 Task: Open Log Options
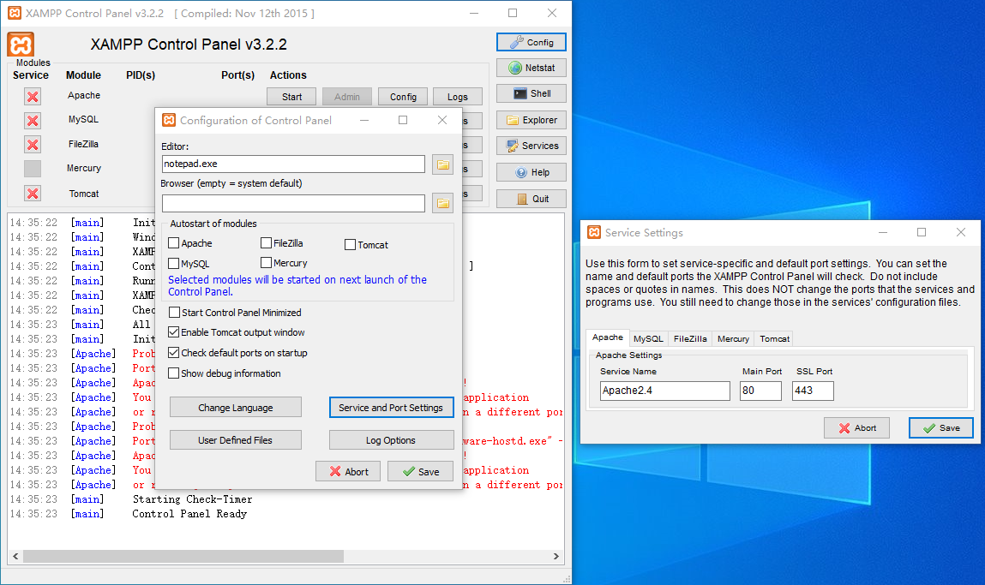391,440
